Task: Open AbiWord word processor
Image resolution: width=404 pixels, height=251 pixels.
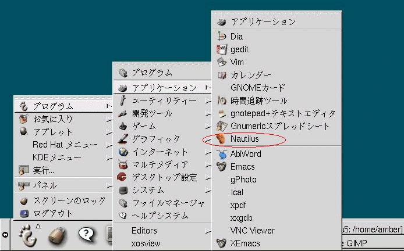Action: pos(277,154)
